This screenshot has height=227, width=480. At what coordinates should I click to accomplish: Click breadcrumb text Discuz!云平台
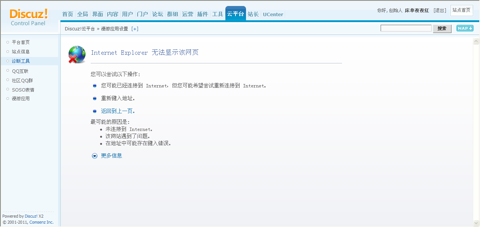(80, 29)
